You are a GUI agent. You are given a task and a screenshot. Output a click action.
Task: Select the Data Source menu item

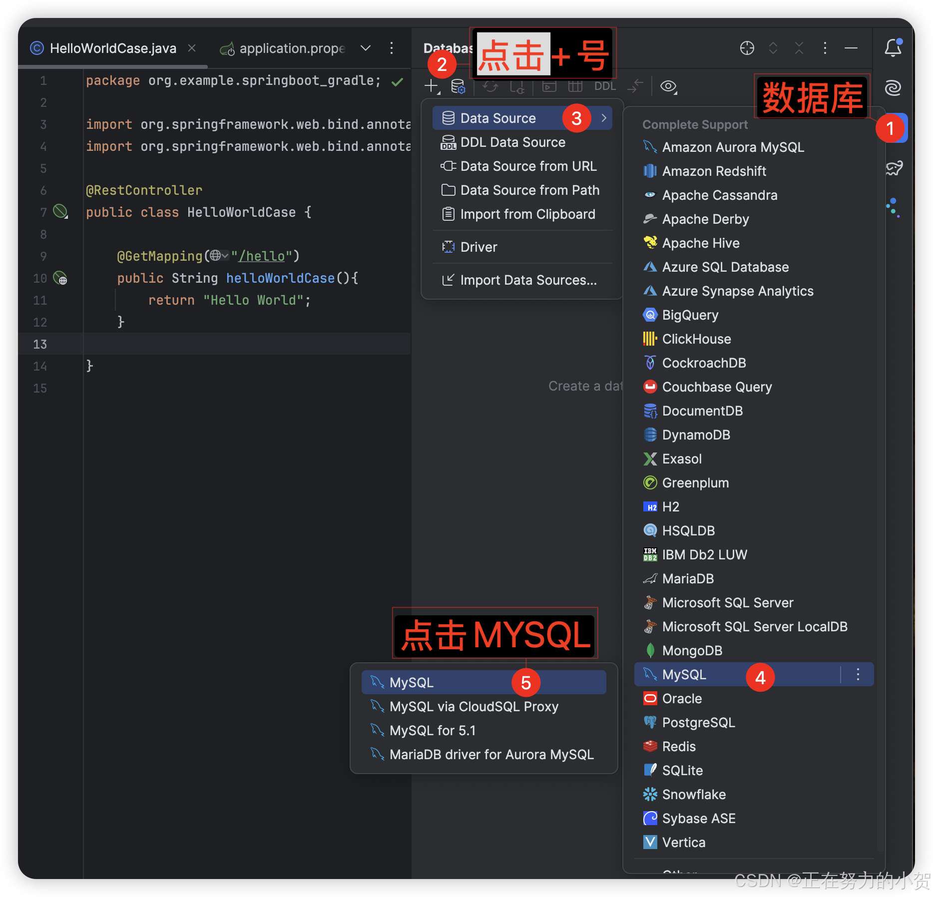522,118
